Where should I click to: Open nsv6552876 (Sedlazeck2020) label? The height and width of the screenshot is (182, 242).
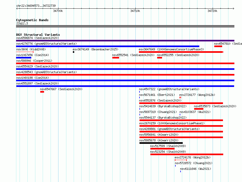coord(160,100)
